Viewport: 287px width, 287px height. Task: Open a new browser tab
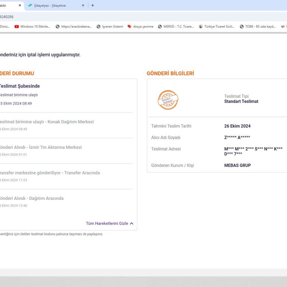click(93, 6)
